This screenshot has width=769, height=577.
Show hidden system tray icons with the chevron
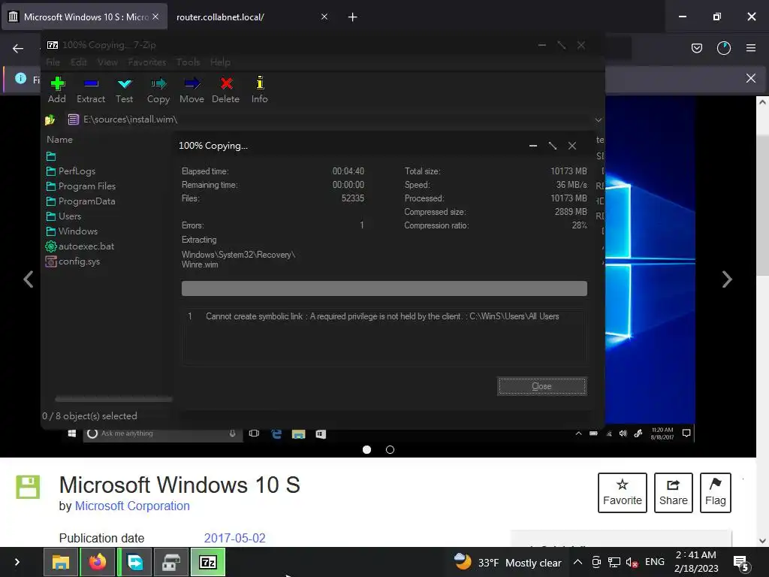[578, 562]
